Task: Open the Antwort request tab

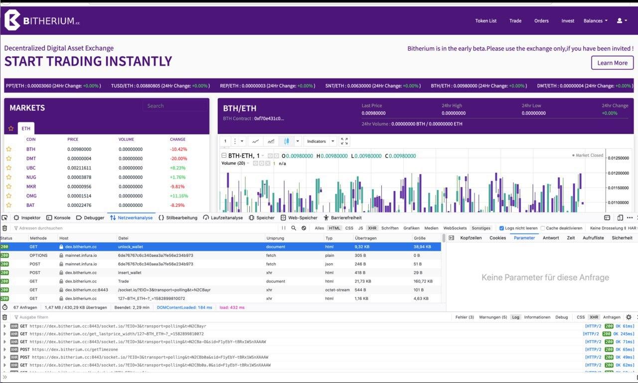Action: pos(551,238)
